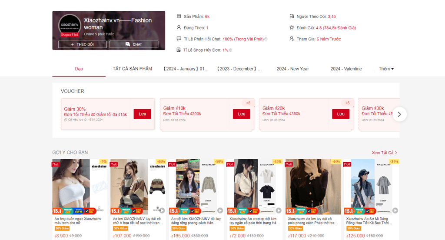
Task: Click the followers icon beside Người Theo Dõi
Action: [292, 17]
